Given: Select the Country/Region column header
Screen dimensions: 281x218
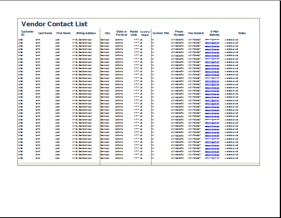Looking at the screenshot, I should click(145, 33).
